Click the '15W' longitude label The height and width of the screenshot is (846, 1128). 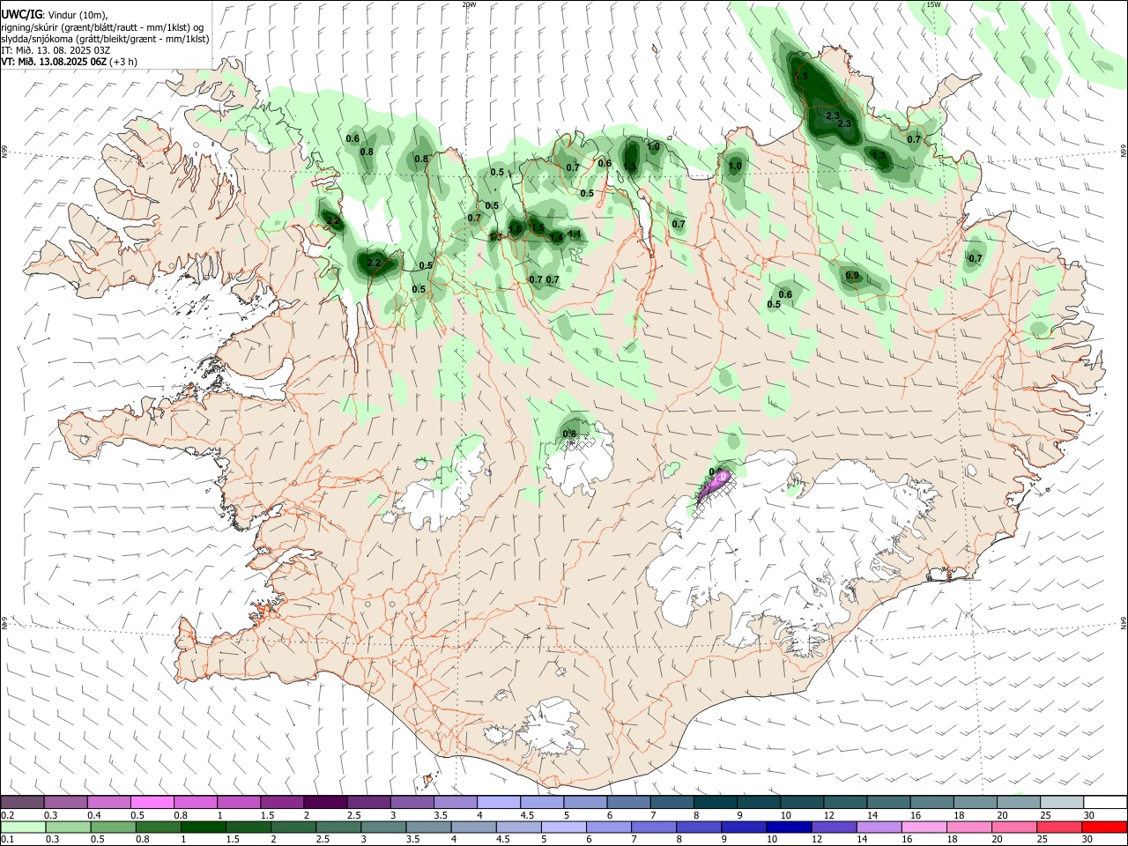[x=933, y=4]
